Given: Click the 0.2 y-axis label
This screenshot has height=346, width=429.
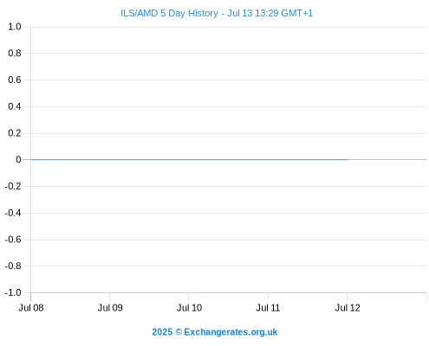Looking at the screenshot, I should [x=15, y=133].
